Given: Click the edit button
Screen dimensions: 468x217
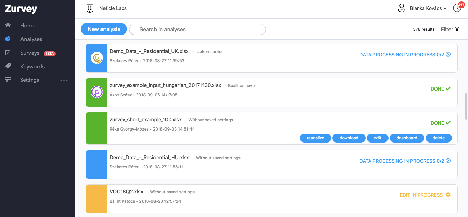Looking at the screenshot, I should point(378,138).
